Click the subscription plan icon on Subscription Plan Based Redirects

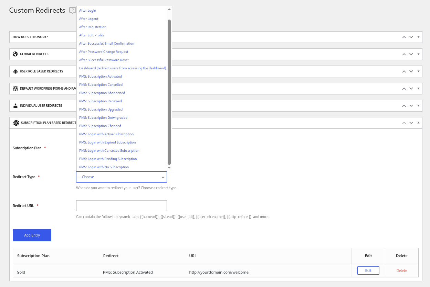pyautogui.click(x=16, y=123)
